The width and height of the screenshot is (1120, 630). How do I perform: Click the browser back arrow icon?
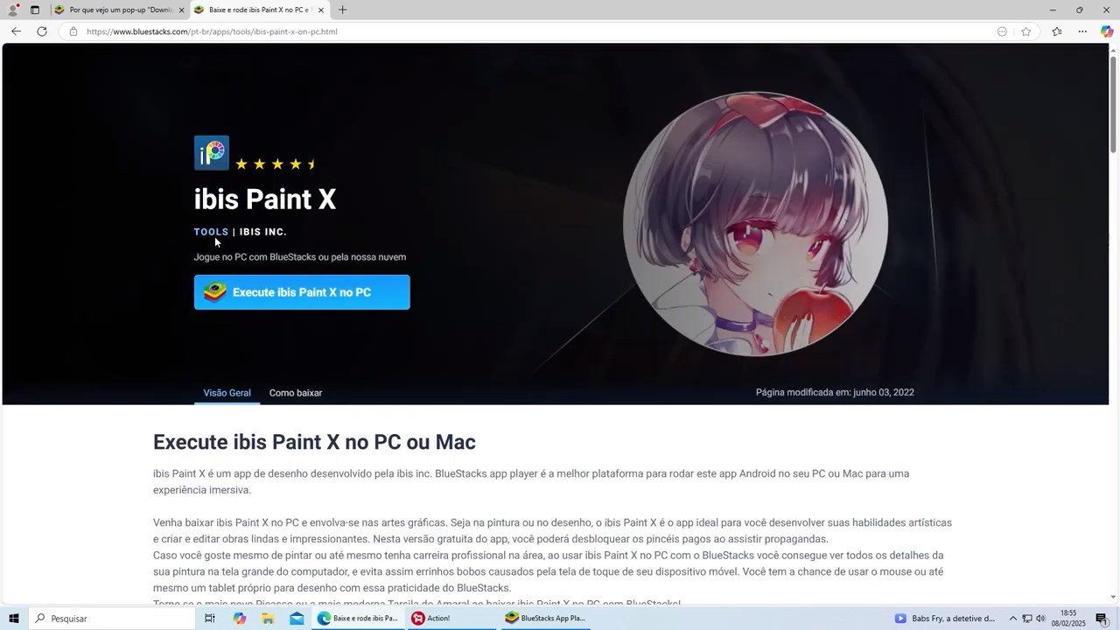pyautogui.click(x=16, y=31)
